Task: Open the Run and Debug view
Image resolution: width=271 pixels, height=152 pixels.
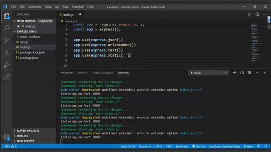Action: click(x=7, y=65)
